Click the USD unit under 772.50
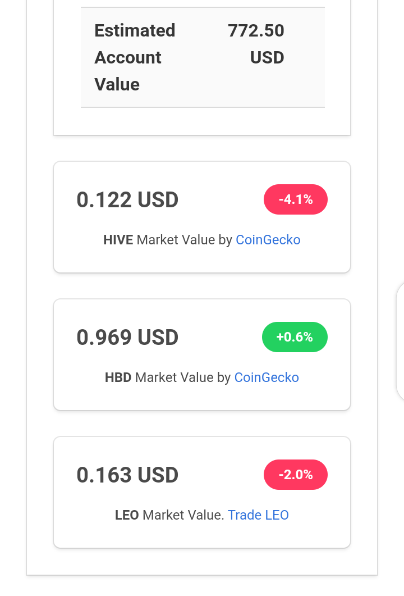The width and height of the screenshot is (404, 596). [x=267, y=58]
